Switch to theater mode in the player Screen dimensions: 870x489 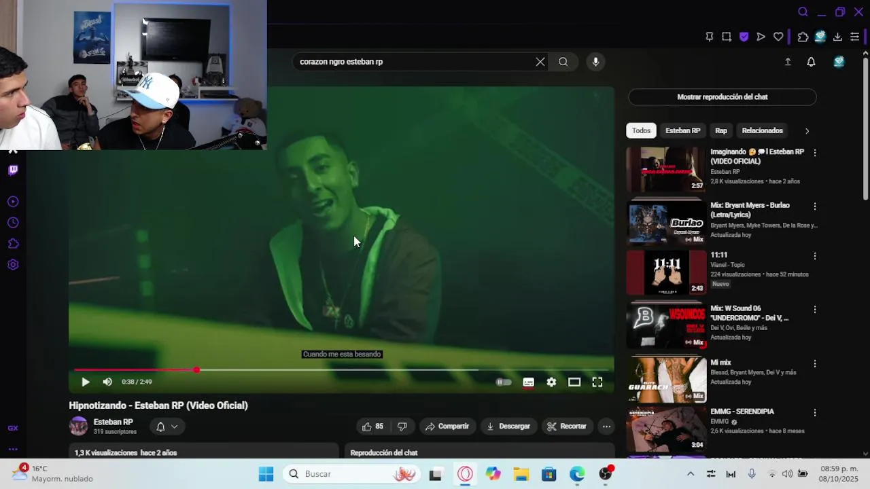tap(574, 382)
